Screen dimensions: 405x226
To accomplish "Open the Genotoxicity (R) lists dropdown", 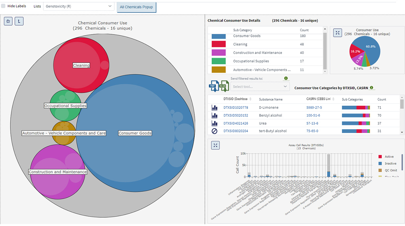I will tap(78, 6).
